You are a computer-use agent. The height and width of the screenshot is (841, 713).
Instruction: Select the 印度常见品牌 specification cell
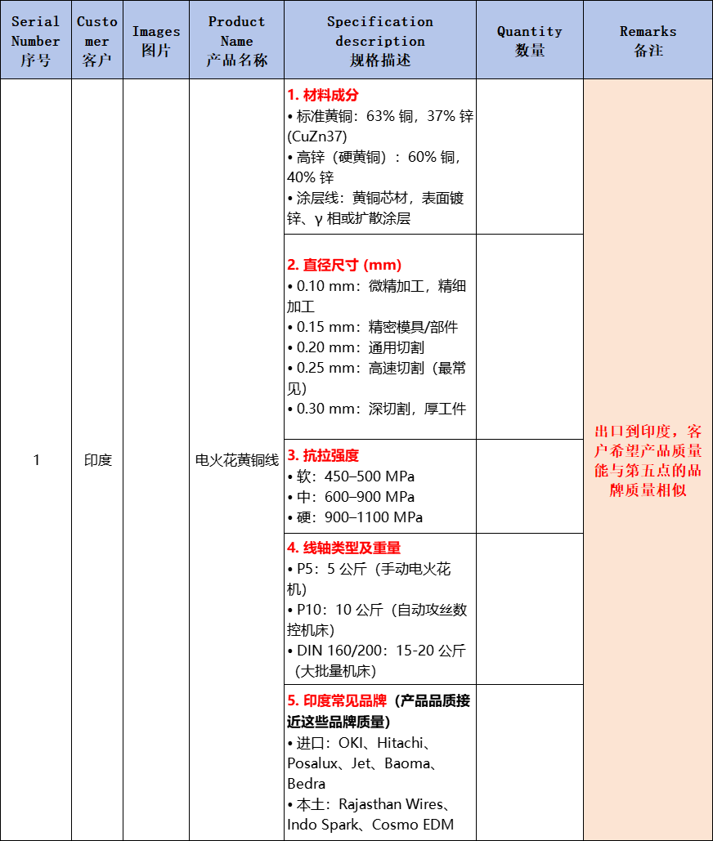pyautogui.click(x=380, y=762)
